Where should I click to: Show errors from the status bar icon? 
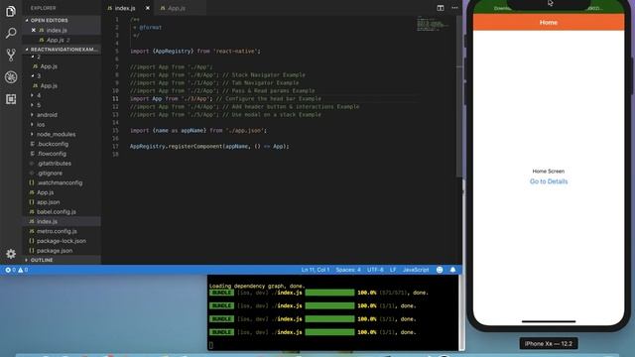point(10,270)
